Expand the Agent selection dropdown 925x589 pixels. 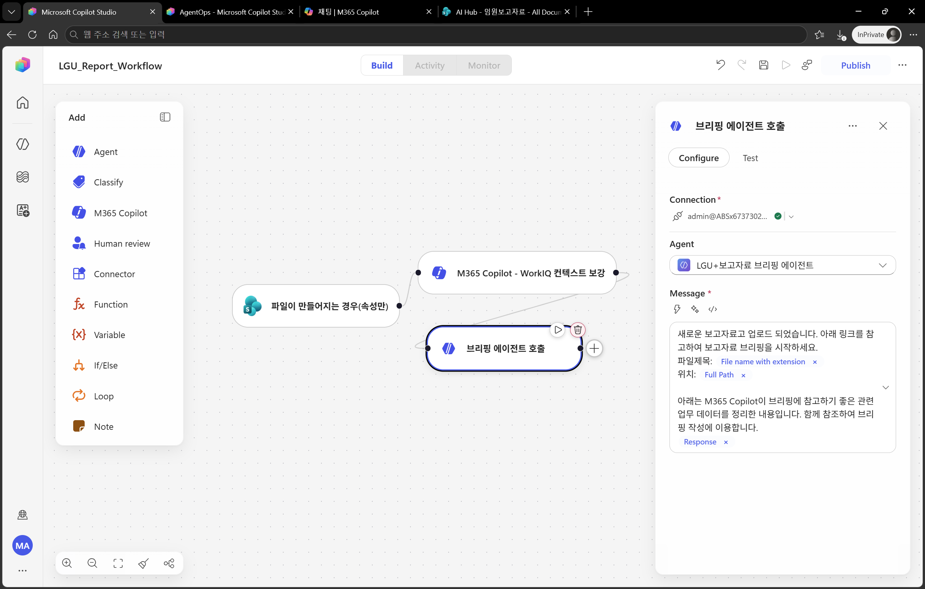tap(883, 265)
